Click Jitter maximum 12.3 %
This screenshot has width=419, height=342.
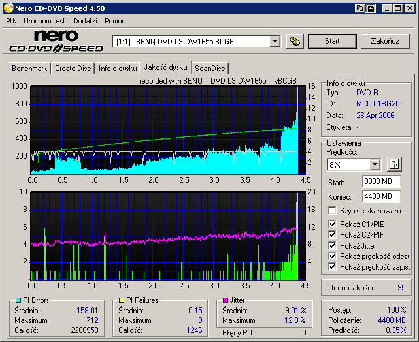(295, 320)
